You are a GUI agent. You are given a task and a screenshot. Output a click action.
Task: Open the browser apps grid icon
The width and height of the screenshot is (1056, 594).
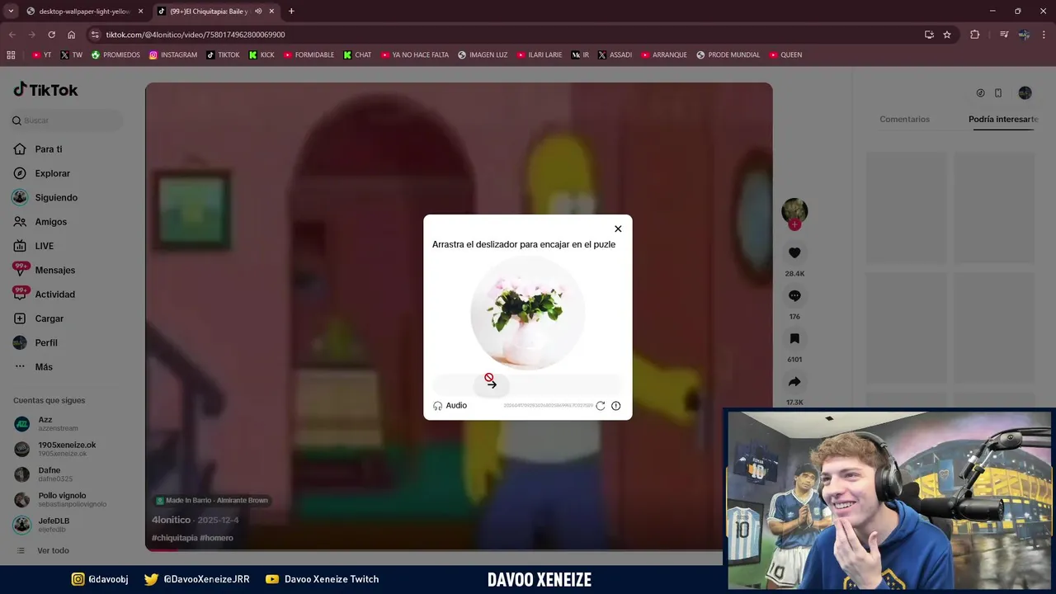(x=11, y=55)
